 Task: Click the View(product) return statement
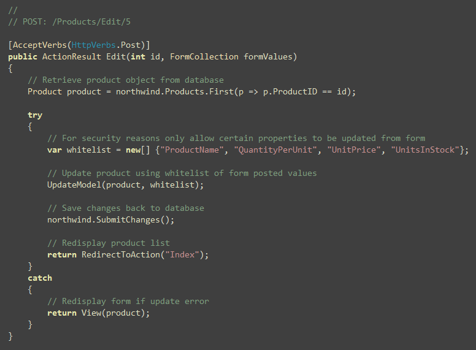98,313
